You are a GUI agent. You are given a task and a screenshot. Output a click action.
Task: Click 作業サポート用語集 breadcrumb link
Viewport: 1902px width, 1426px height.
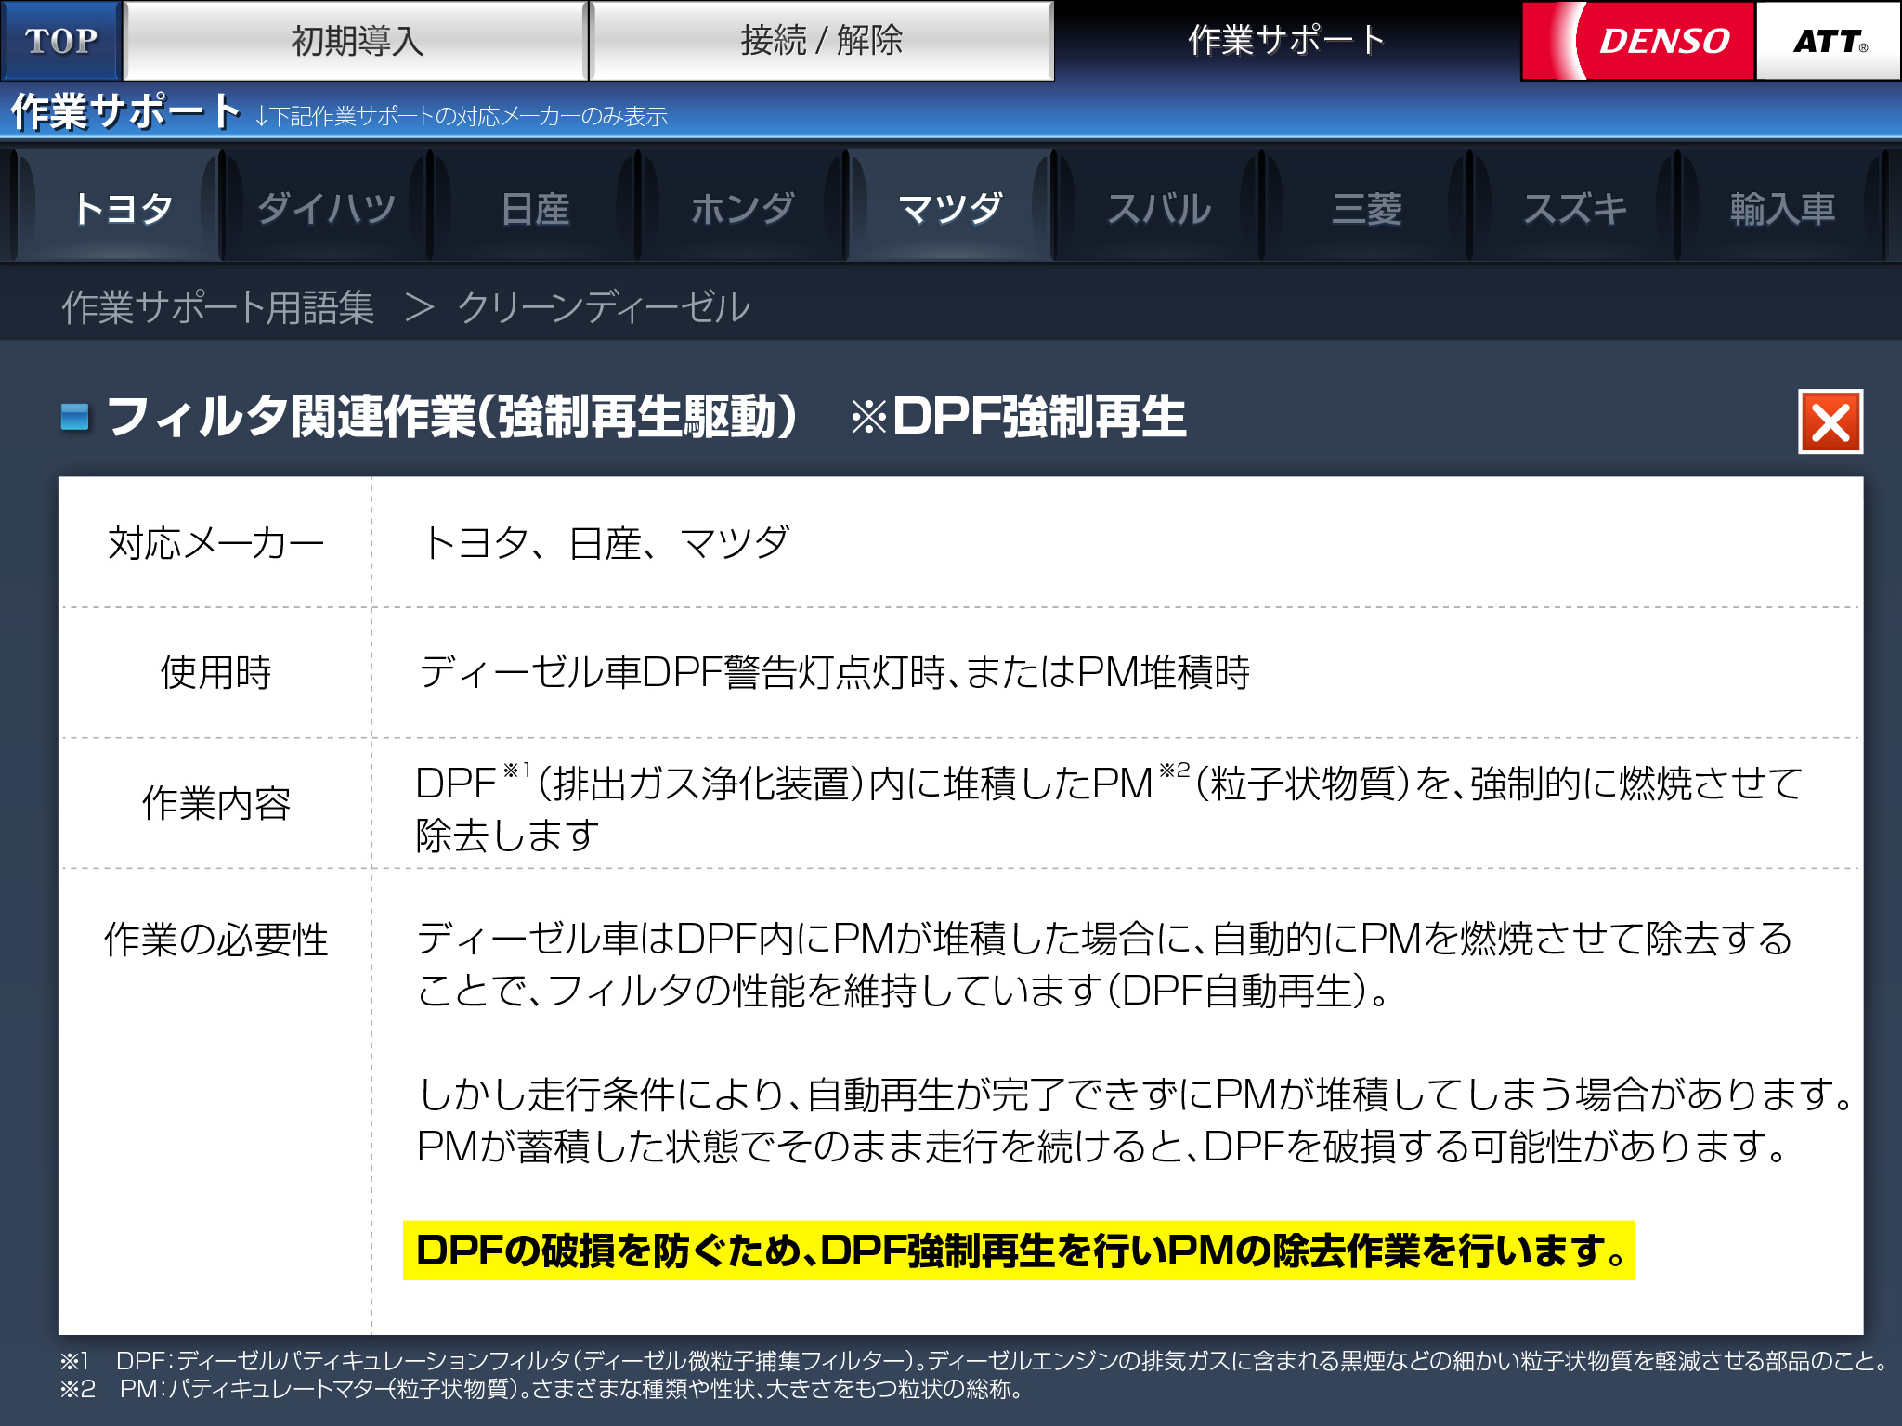click(x=217, y=307)
